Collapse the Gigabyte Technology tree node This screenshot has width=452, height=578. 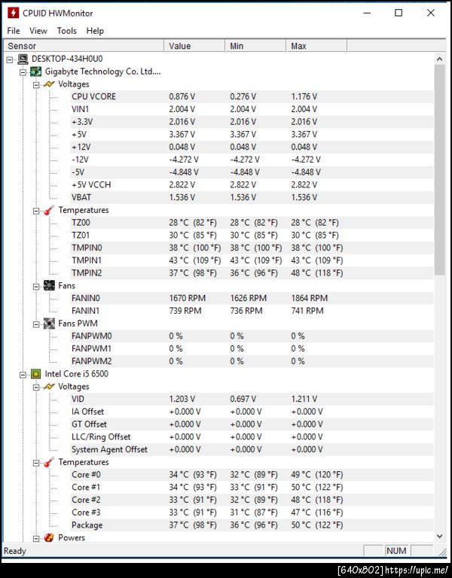point(23,71)
